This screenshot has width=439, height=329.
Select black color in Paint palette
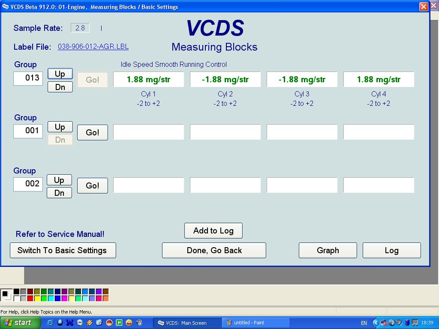pos(17,291)
